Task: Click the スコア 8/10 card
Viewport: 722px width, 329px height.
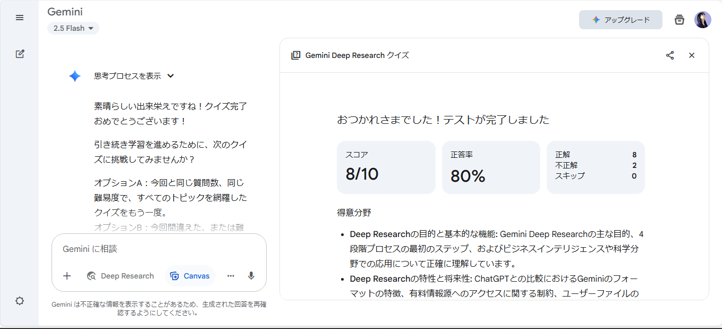Action: click(386, 167)
